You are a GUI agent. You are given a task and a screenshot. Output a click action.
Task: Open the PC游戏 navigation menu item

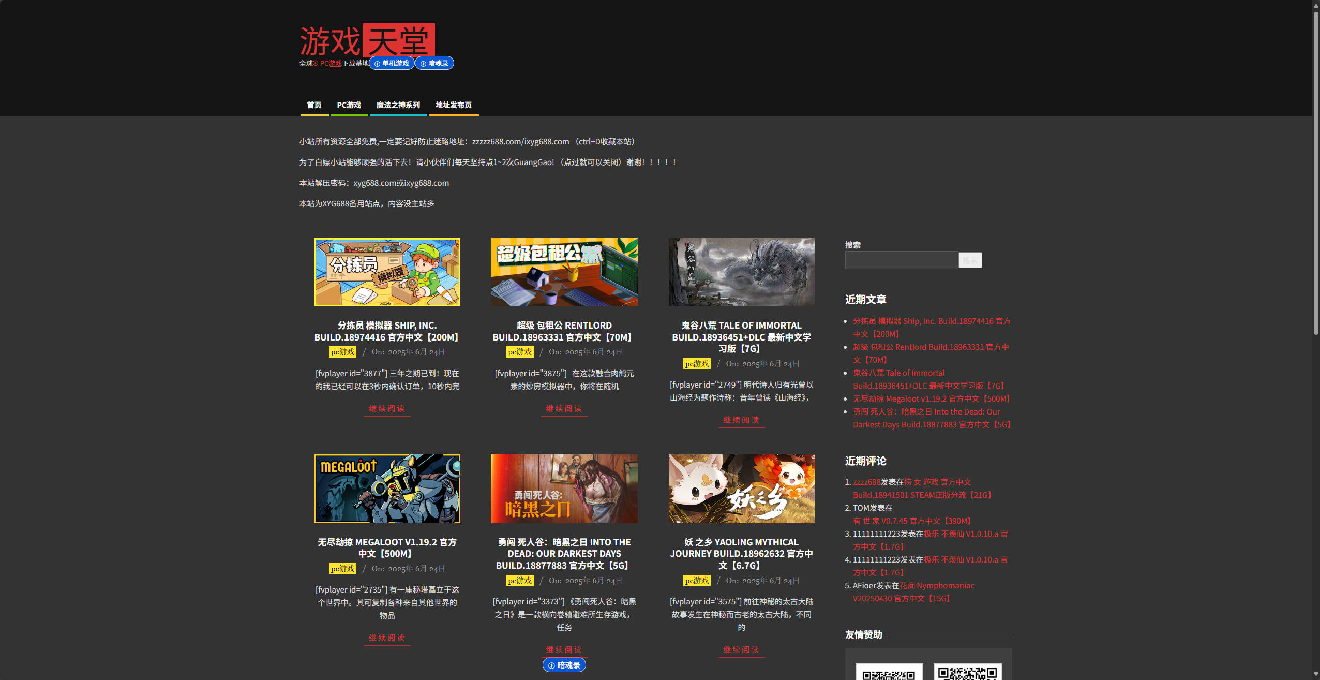(x=349, y=105)
